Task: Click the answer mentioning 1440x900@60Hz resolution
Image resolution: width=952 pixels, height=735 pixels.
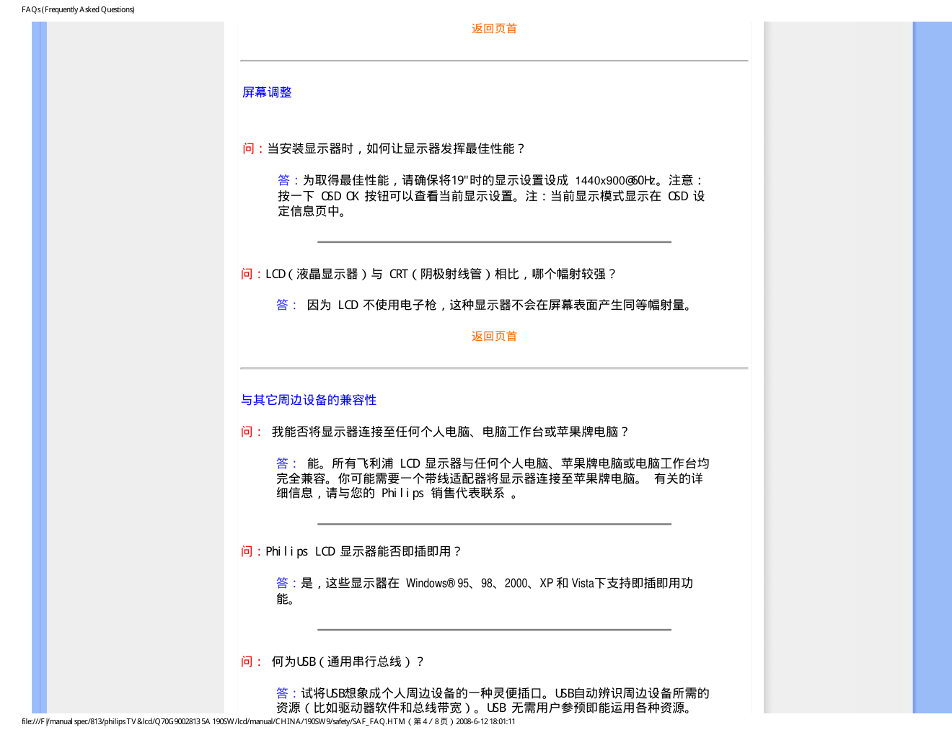Action: click(x=490, y=195)
